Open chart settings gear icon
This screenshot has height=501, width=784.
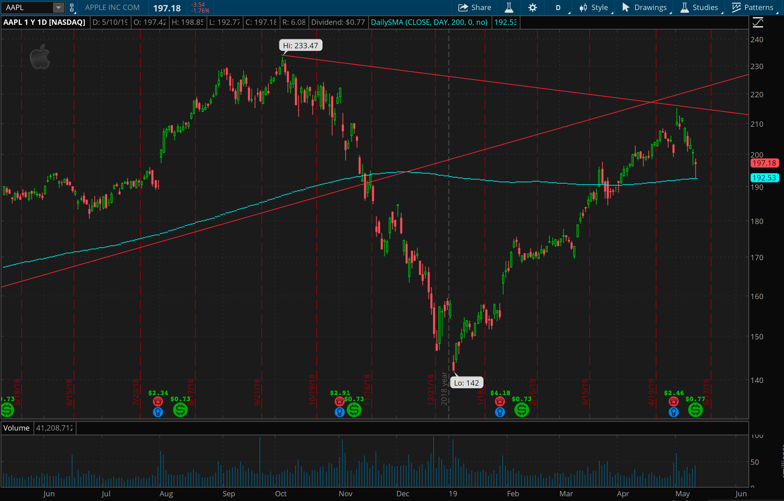[533, 7]
